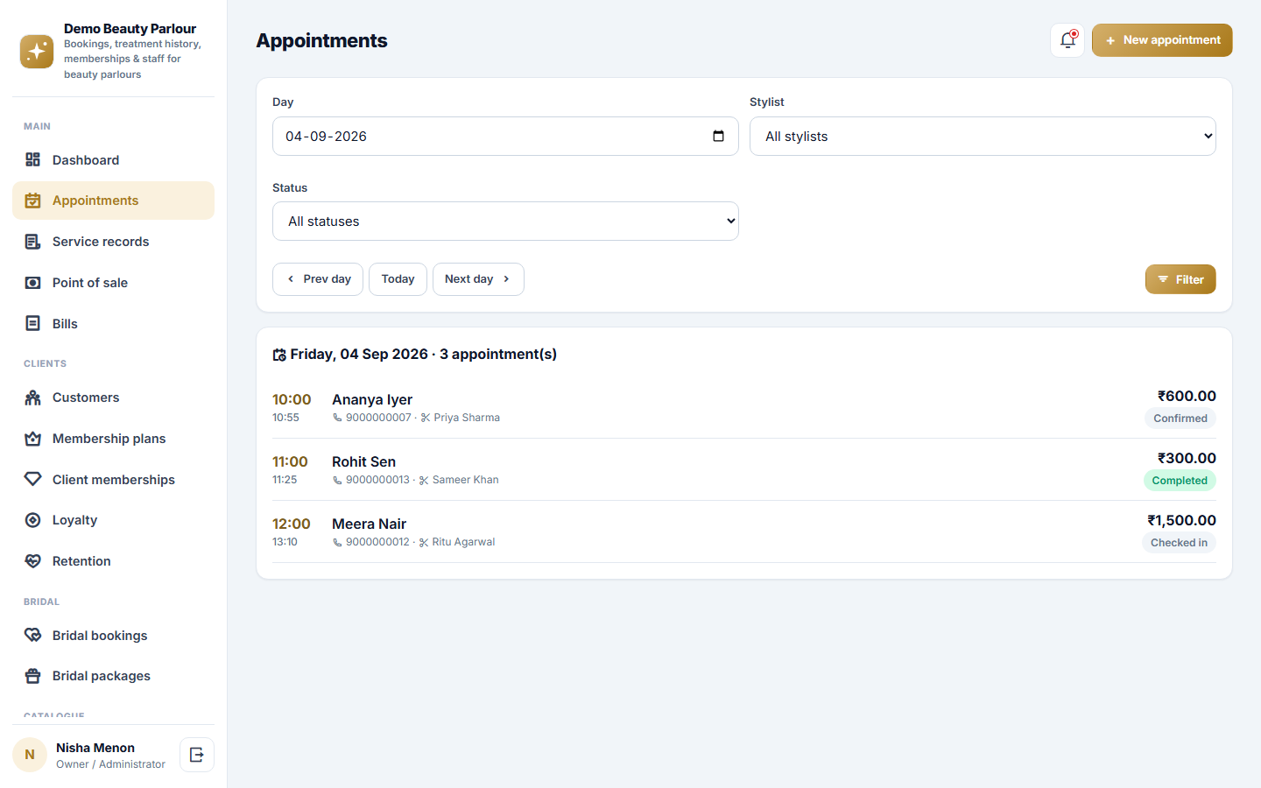Image resolution: width=1261 pixels, height=788 pixels.
Task: Click the Membership plans crown icon
Action: point(33,439)
